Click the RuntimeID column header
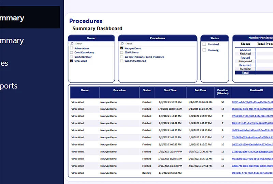Screen dimensions: 273x184 252,92
